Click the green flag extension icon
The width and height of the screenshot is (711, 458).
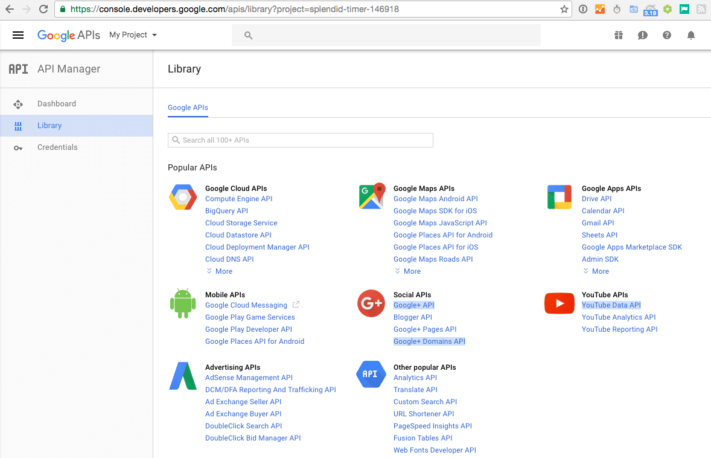tap(684, 9)
